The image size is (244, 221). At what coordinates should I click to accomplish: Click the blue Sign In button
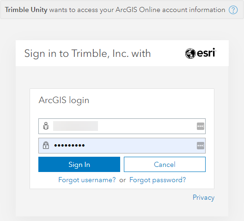click(79, 164)
